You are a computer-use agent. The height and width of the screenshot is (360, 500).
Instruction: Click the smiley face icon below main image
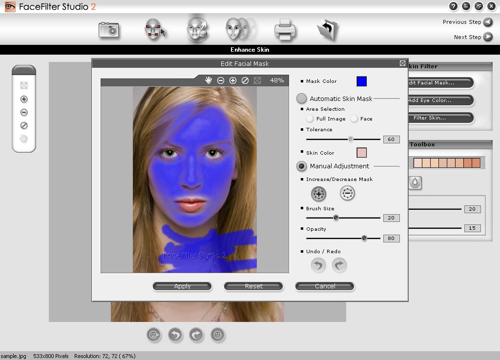[x=154, y=335]
